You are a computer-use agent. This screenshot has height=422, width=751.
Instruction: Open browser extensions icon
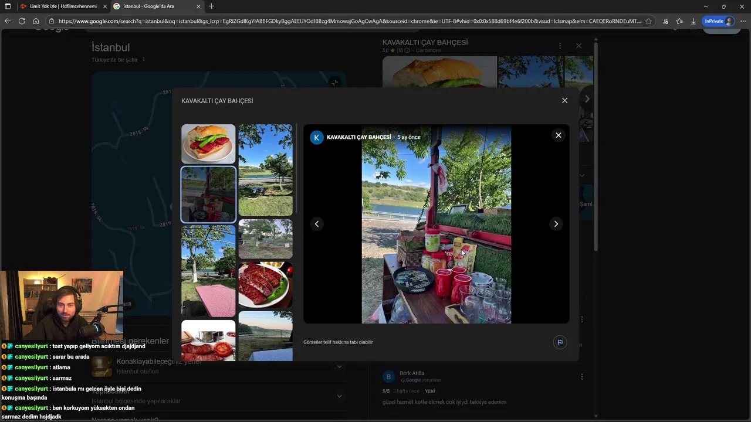pos(665,21)
